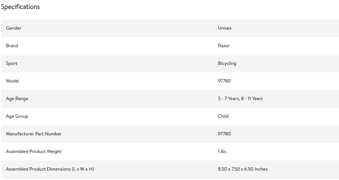This screenshot has height=180, width=339.
Task: Click the Manufacturer Part Number value 97780
Action: click(224, 134)
